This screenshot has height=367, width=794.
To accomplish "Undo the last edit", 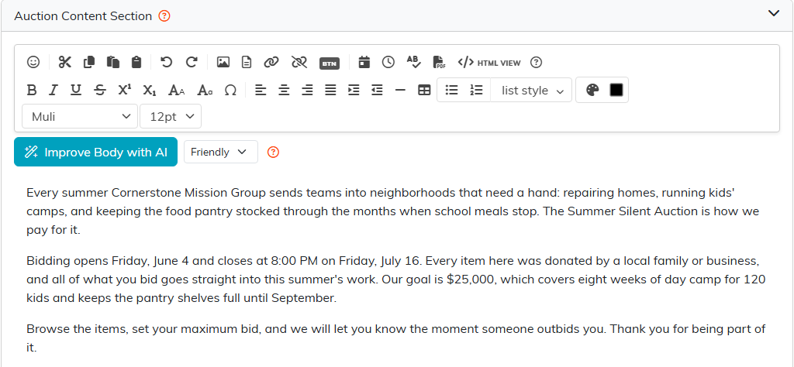I will click(x=166, y=62).
